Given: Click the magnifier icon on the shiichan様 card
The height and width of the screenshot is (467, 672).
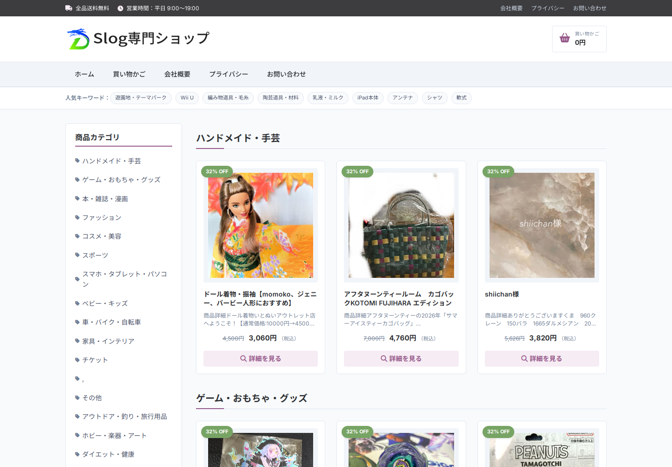Looking at the screenshot, I should pos(525,359).
